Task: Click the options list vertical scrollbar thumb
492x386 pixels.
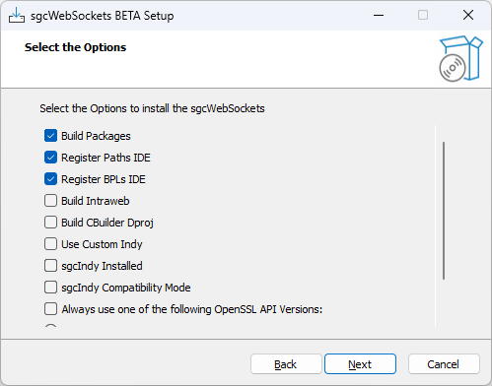Action: (x=444, y=211)
